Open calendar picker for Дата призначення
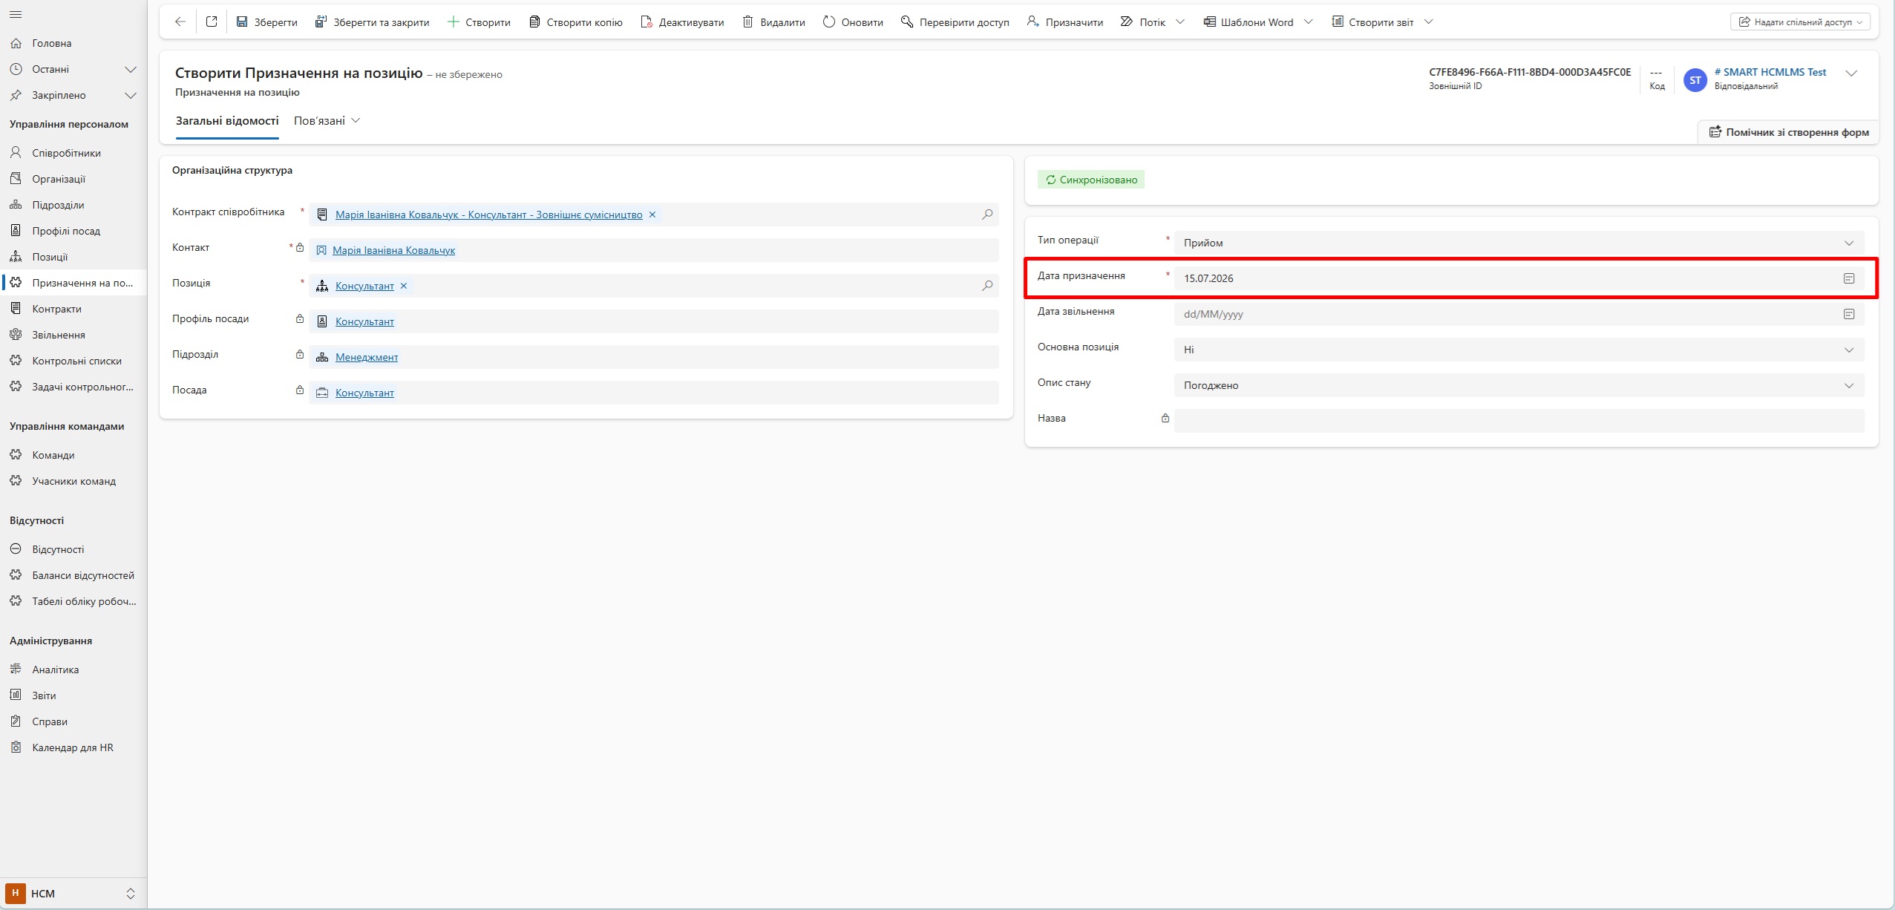The image size is (1895, 910). point(1848,278)
